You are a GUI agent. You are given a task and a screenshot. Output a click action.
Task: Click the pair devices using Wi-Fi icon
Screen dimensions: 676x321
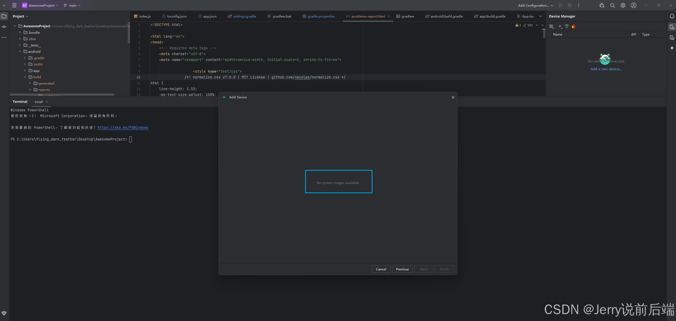click(567, 26)
